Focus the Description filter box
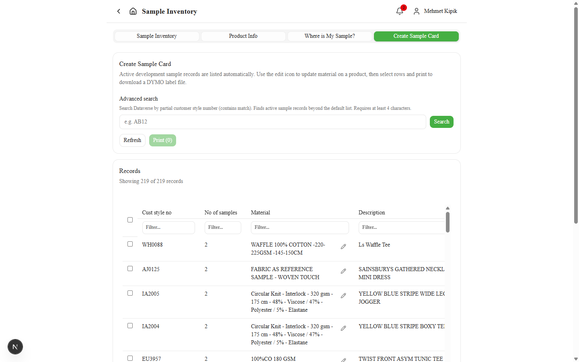 (402, 228)
